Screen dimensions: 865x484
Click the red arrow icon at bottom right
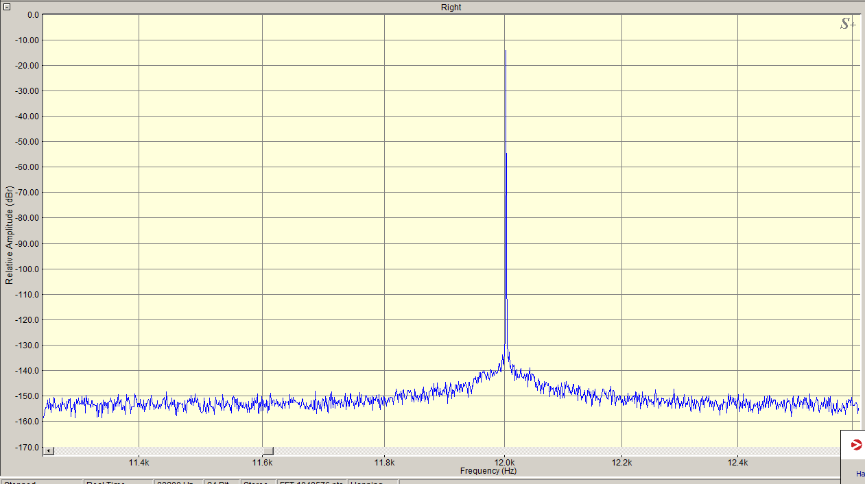point(856,446)
